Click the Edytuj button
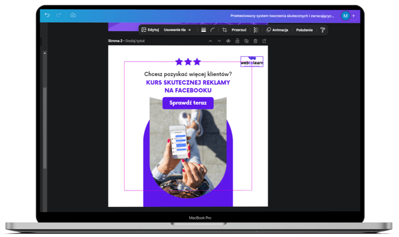Image resolution: width=399 pixels, height=237 pixels. [x=150, y=30]
